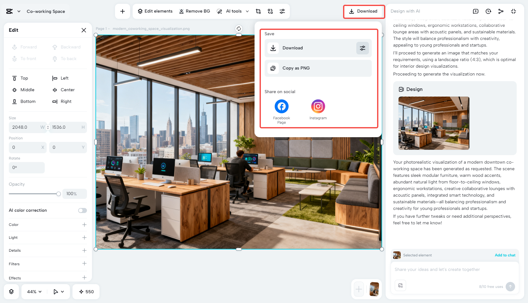
Task: Click the send arrow button in chat
Action: click(x=510, y=287)
